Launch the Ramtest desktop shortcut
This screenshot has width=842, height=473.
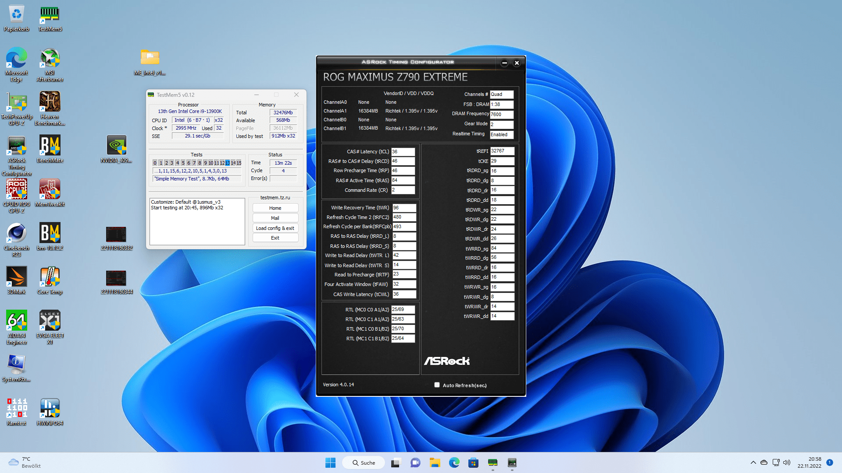(16, 412)
